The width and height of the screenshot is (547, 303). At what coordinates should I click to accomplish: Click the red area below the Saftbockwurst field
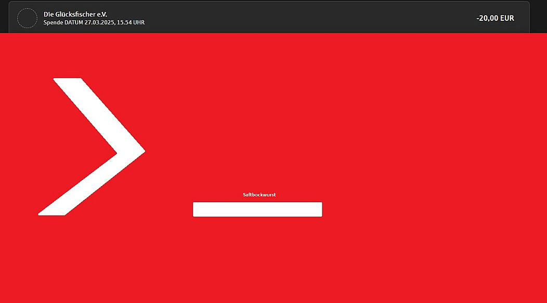tap(257, 255)
